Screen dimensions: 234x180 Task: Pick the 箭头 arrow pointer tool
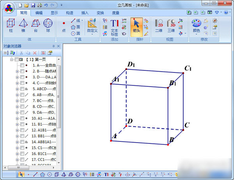(x=136, y=26)
